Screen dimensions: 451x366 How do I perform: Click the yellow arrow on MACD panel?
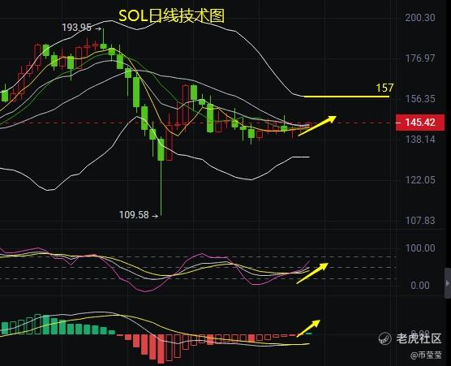pyautogui.click(x=308, y=328)
